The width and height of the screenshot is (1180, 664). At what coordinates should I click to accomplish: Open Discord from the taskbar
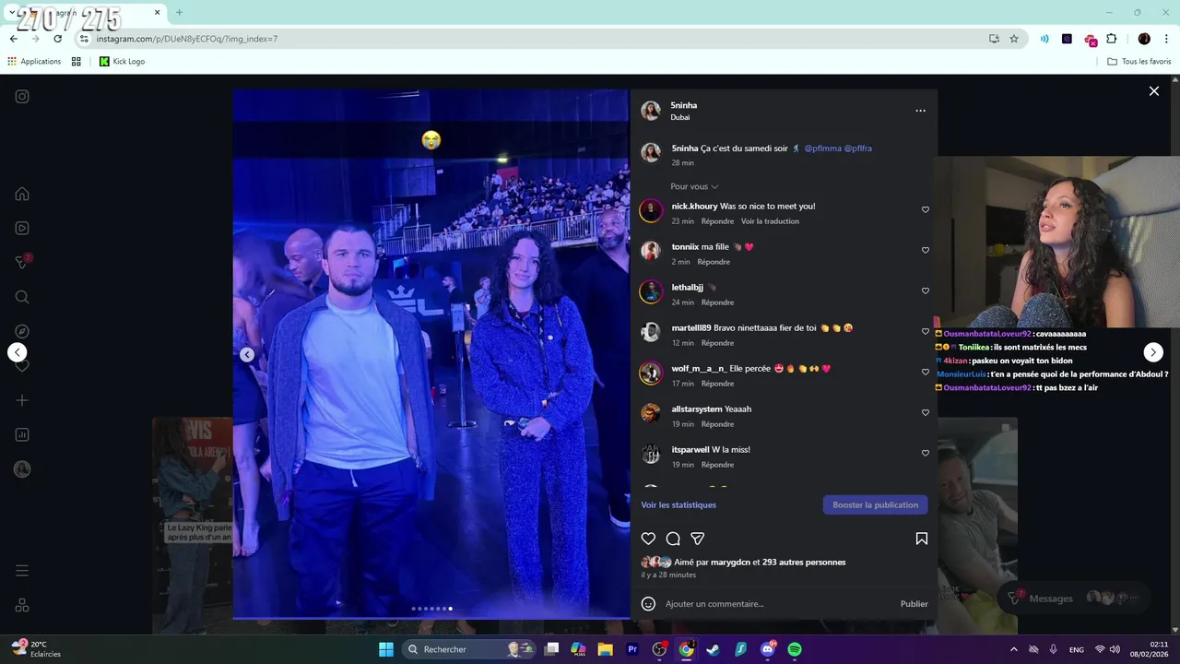[x=768, y=649]
